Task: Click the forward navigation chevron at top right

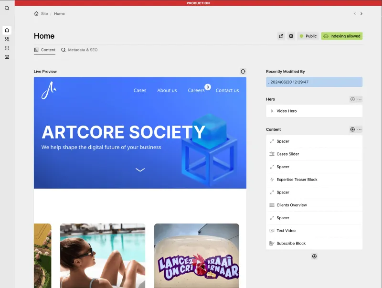Action: coord(361,14)
